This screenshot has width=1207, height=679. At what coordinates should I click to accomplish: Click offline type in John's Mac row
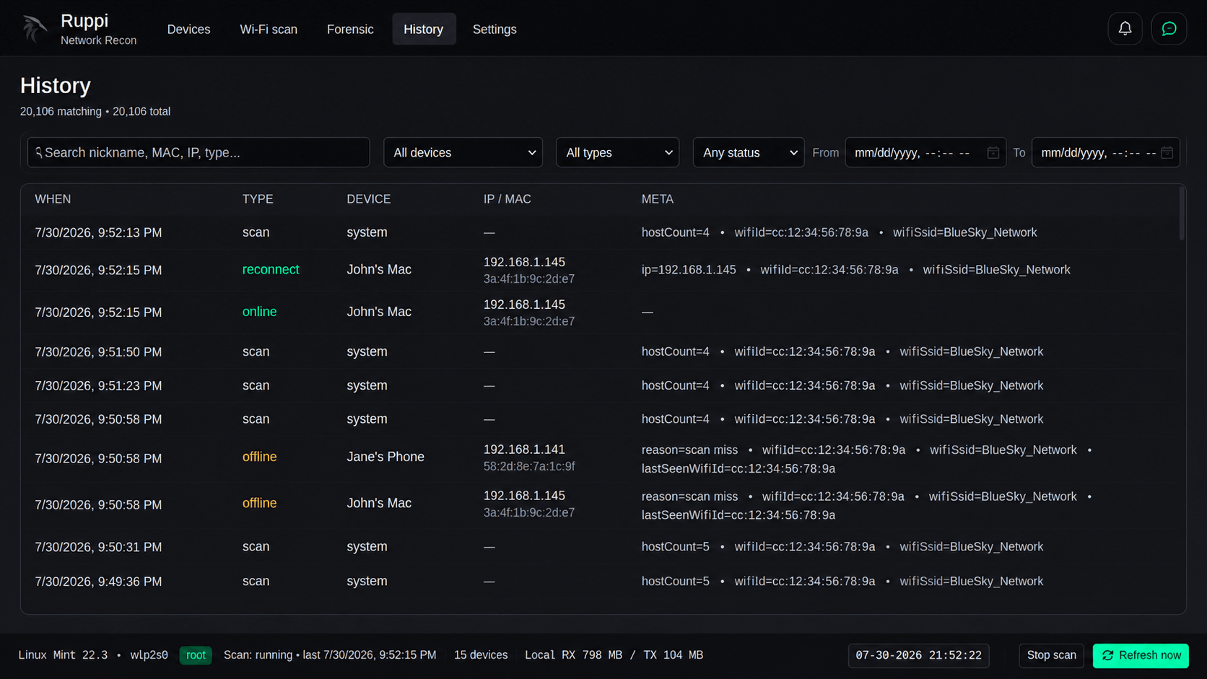pyautogui.click(x=259, y=503)
